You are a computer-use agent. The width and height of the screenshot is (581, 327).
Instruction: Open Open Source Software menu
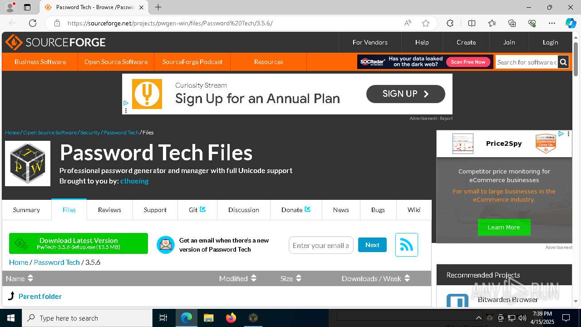click(x=116, y=62)
